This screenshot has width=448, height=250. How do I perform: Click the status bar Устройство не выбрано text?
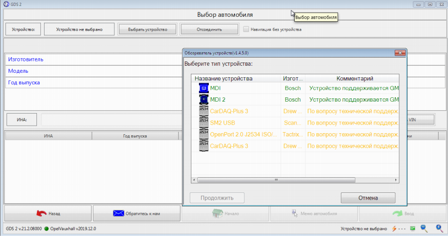(364, 229)
